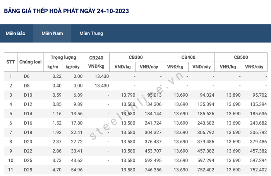Viewport: 271px width, 176px height.
Task: Click the 746.356 value in D28 row
Action: 153,170
